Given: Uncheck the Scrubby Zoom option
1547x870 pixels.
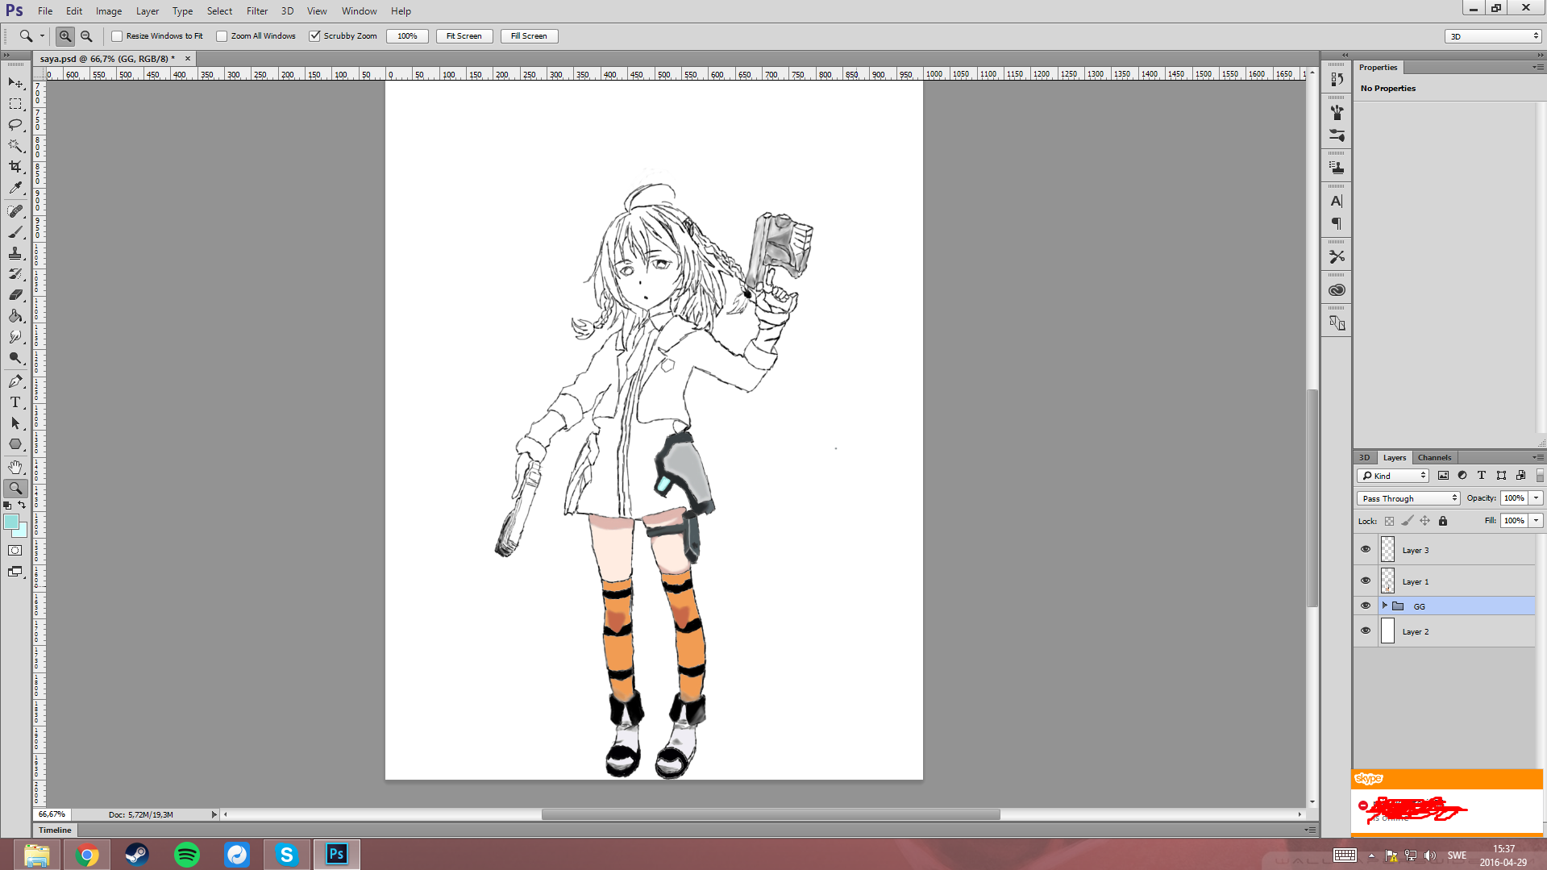Looking at the screenshot, I should pyautogui.click(x=315, y=36).
